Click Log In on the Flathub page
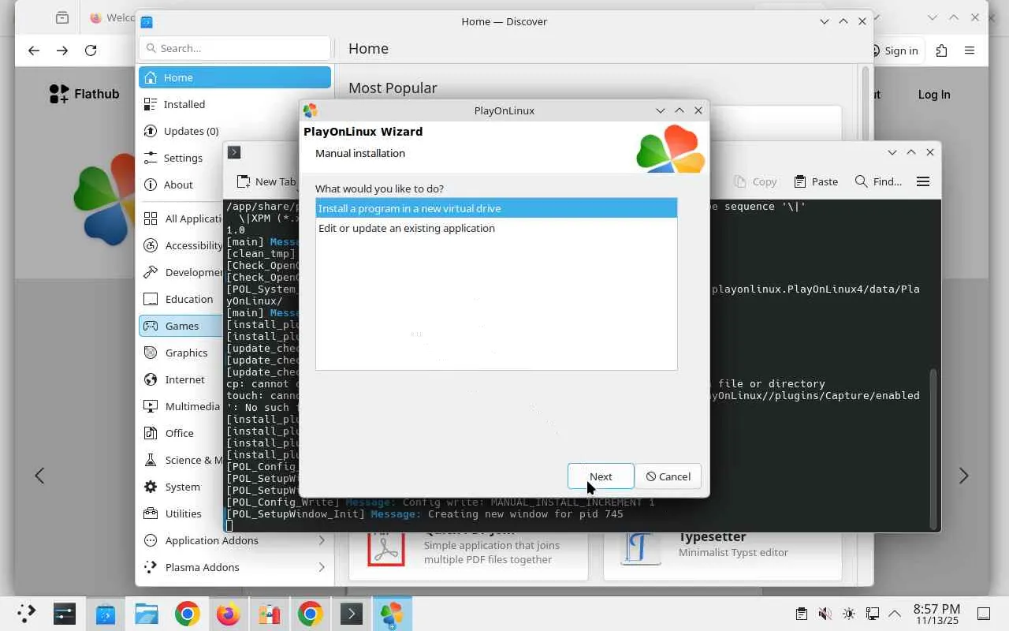 934,95
